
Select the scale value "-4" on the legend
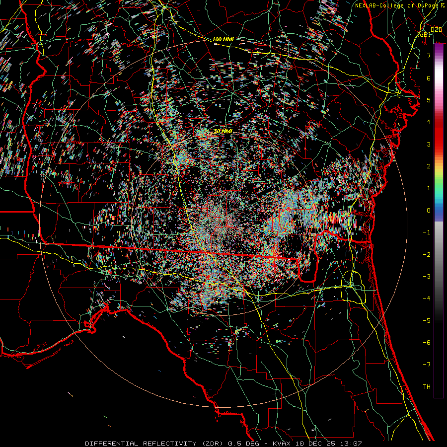[x=427, y=298]
